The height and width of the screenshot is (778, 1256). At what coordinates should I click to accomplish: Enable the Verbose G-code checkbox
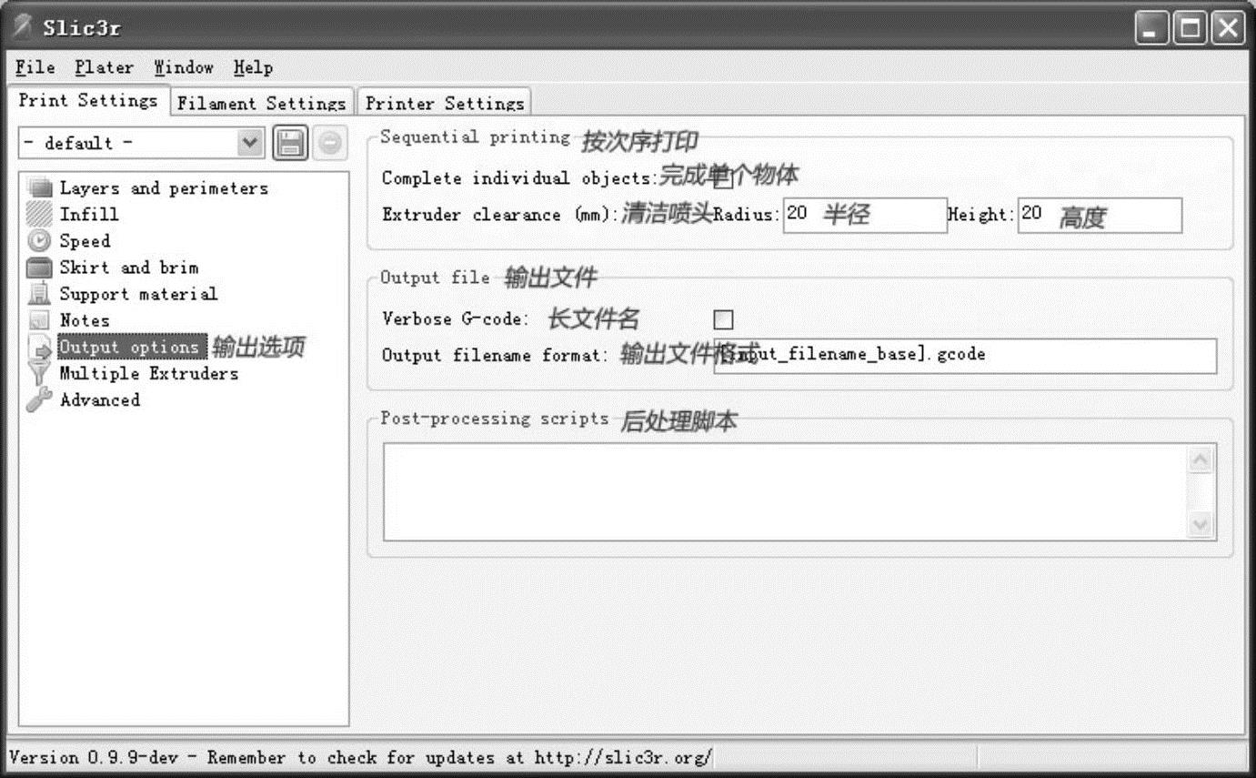(x=723, y=319)
